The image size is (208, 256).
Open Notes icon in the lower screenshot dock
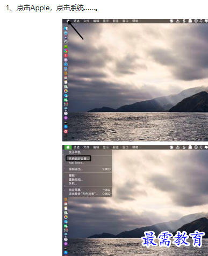(x=66, y=208)
